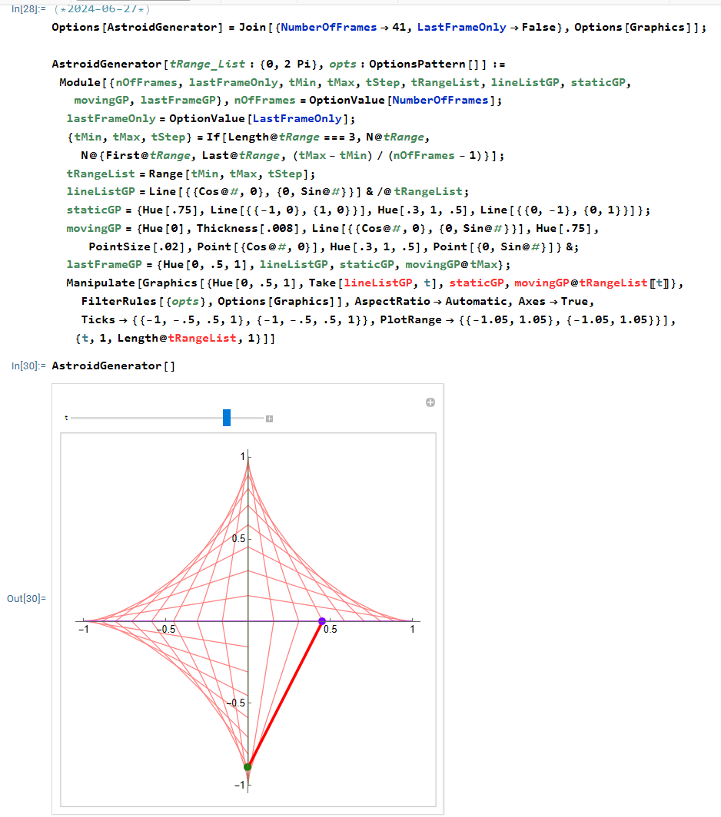
Task: Click the vertical-axis tick label "−0.5"
Action: (x=236, y=703)
